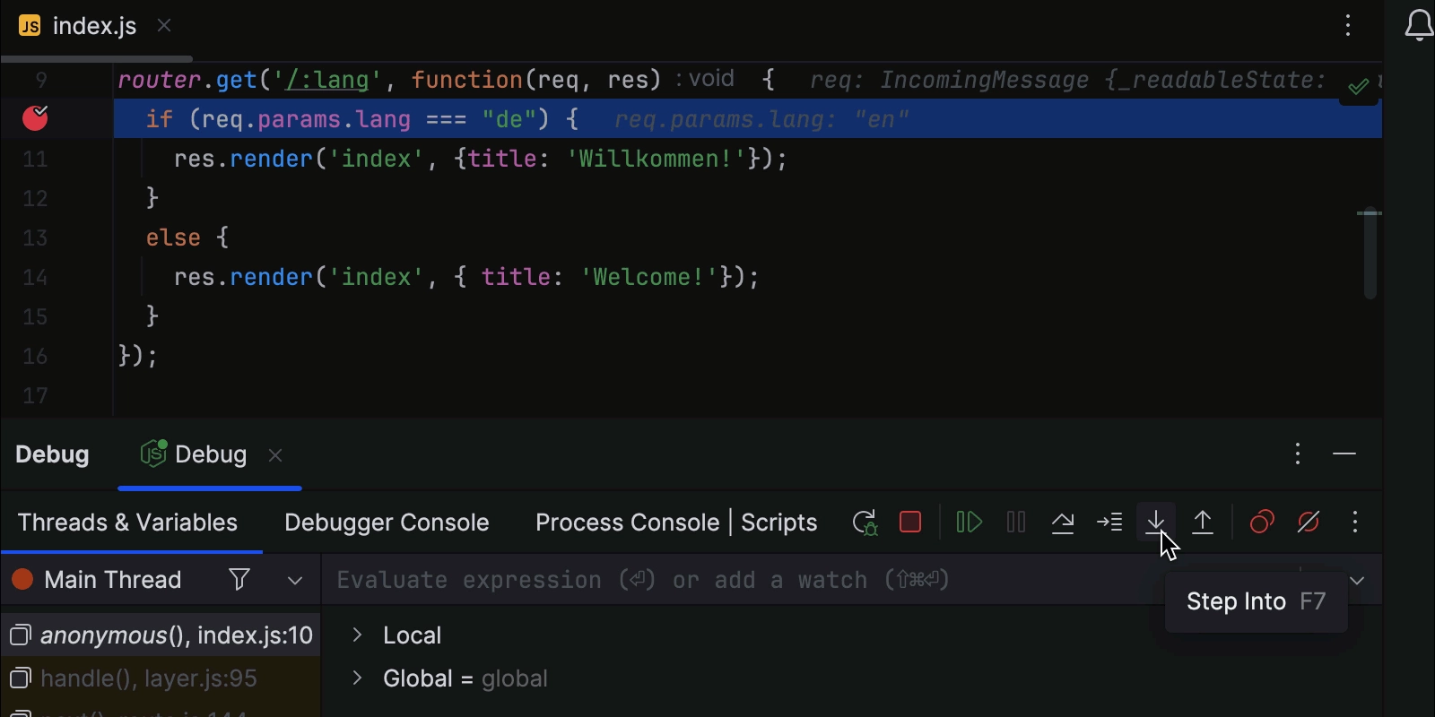This screenshot has height=717, width=1435.
Task: Open the Process Console tab
Action: coord(627,523)
